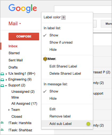Click shared inbox icon beside !Ux testing1
The image size is (112, 135).
(2, 74)
